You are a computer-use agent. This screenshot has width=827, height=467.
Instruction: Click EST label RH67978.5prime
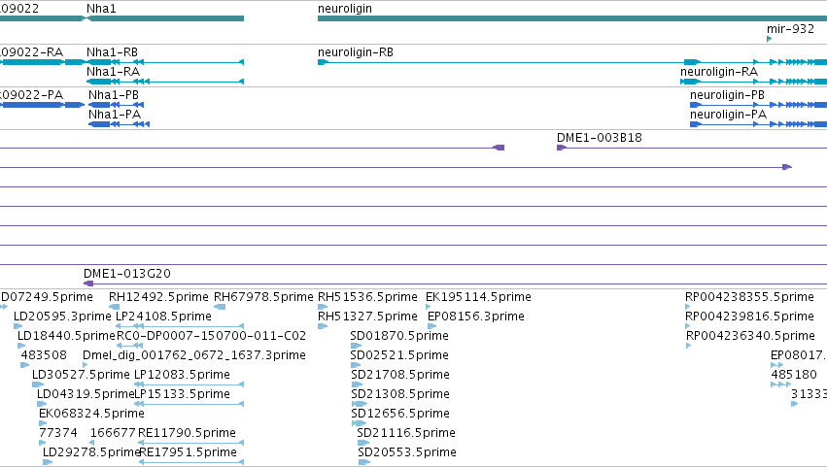pyautogui.click(x=263, y=297)
